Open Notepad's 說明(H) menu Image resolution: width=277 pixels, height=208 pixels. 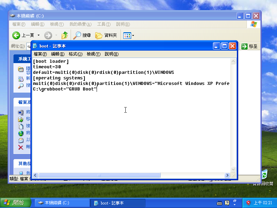tap(111, 54)
